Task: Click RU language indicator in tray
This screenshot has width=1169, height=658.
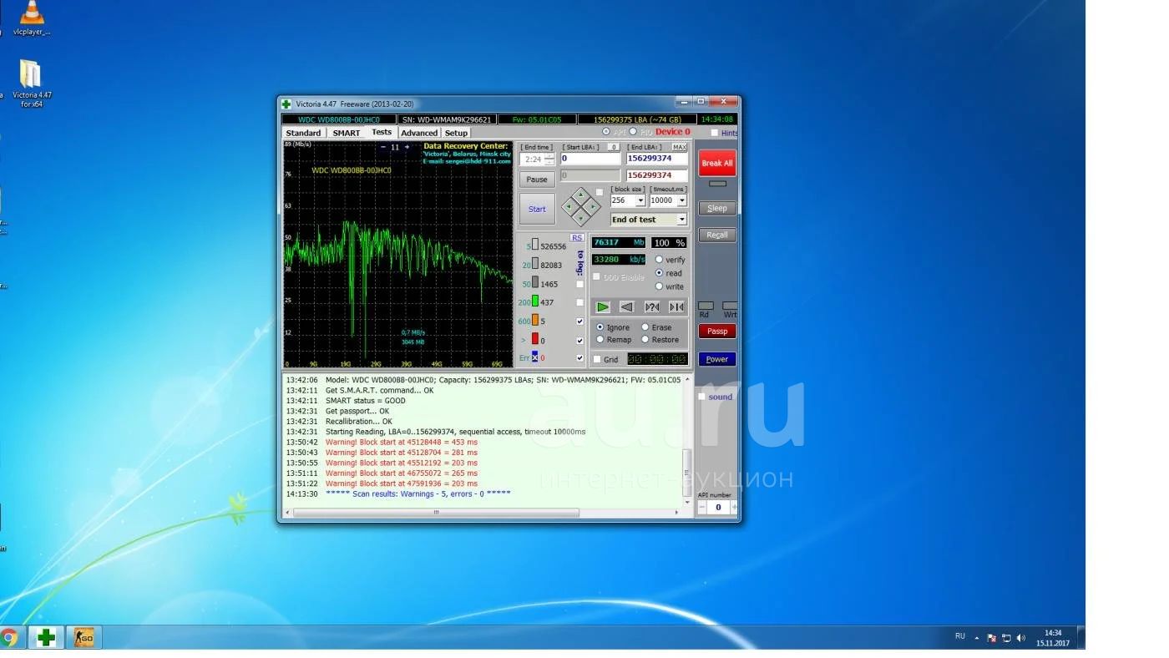Action: coord(960,636)
